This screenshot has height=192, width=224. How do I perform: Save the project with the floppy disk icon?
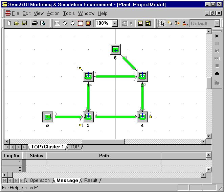click(24, 23)
